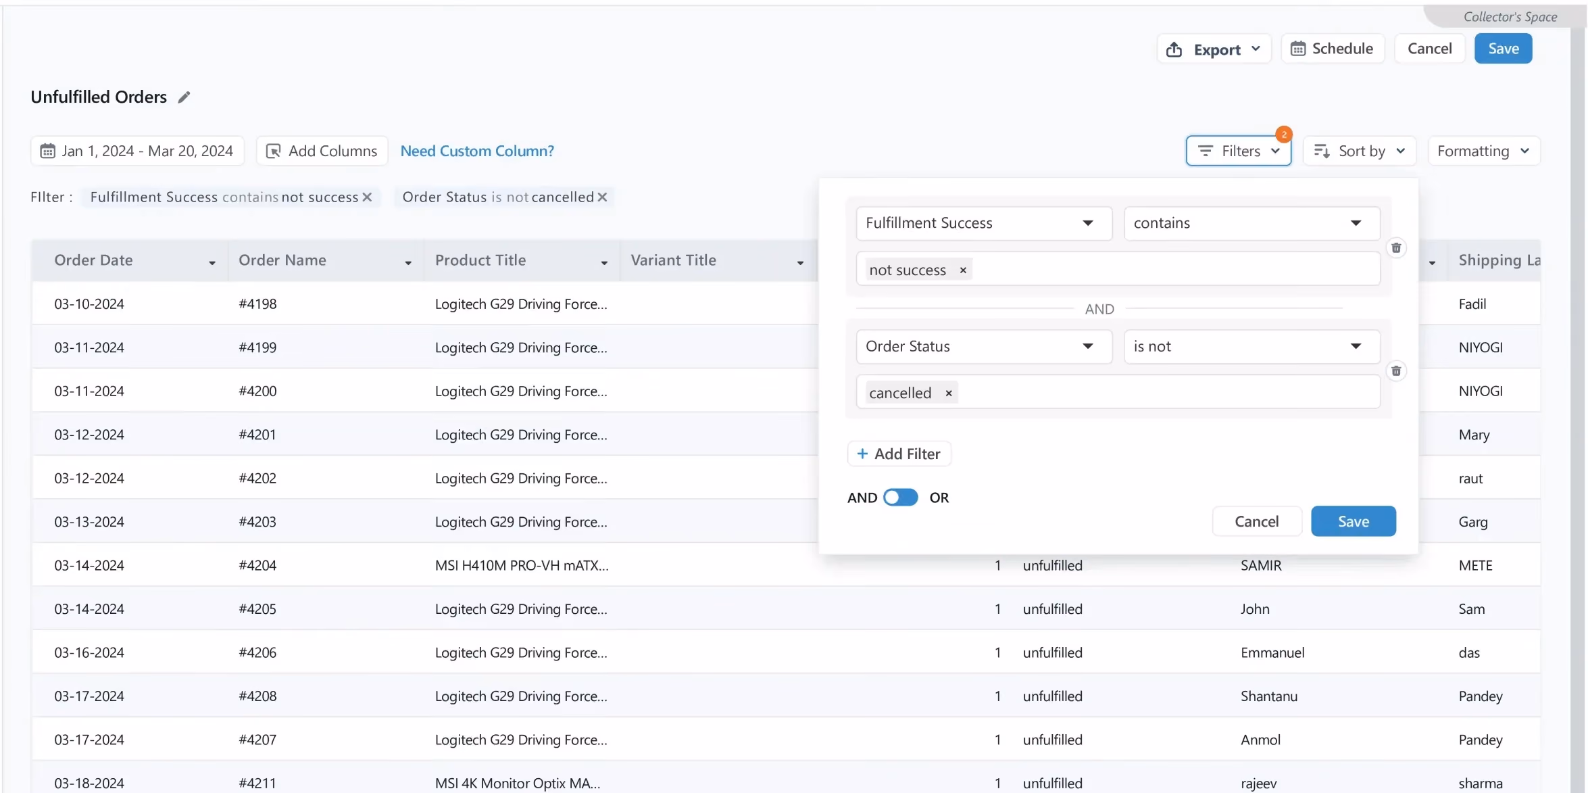Click the MSI H410M PRO-VH mATX product cell

click(522, 565)
